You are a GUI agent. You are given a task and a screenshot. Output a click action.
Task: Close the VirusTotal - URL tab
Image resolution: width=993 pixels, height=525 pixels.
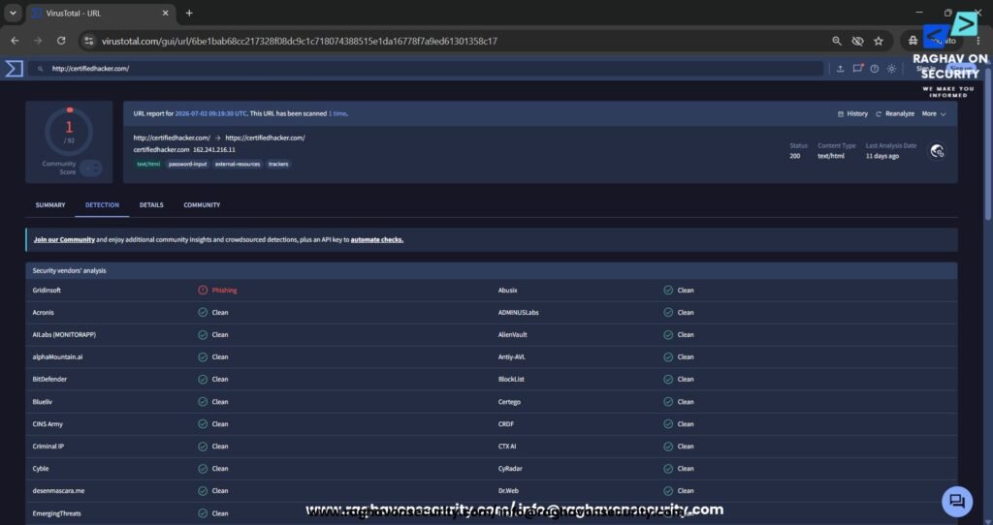click(165, 13)
